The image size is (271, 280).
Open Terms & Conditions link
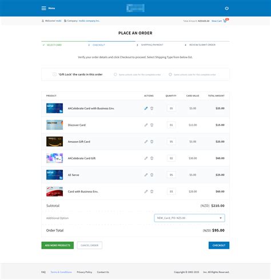pyautogui.click(x=61, y=272)
